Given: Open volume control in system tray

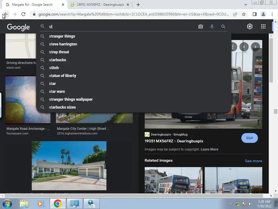Looking at the screenshot, I should tap(250, 204).
